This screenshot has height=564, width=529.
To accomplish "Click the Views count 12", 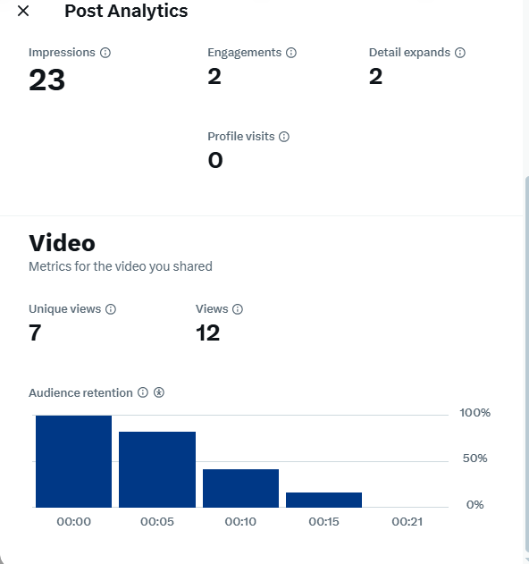I will coord(207,333).
